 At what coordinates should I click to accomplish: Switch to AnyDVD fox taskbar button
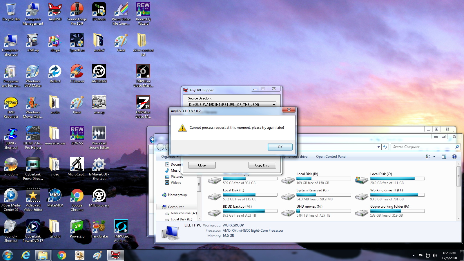click(116, 255)
